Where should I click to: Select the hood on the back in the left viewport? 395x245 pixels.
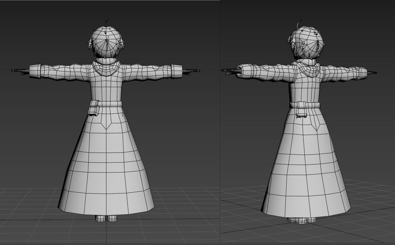(x=106, y=68)
